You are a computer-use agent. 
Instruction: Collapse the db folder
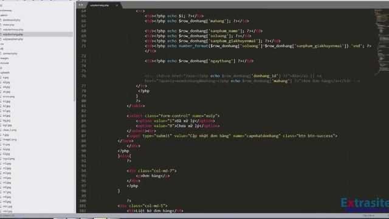2,49
